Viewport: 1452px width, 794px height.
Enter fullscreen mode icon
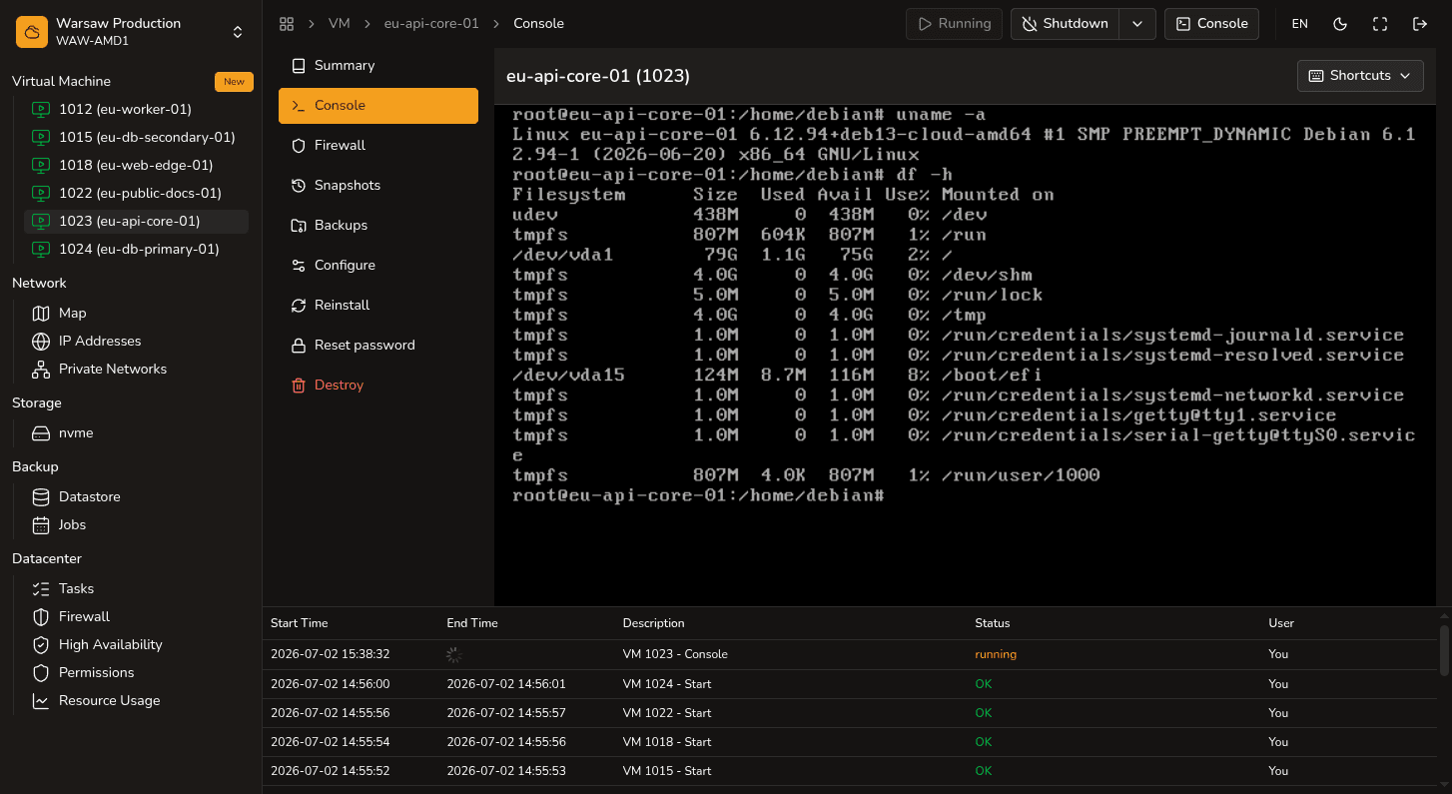point(1380,23)
